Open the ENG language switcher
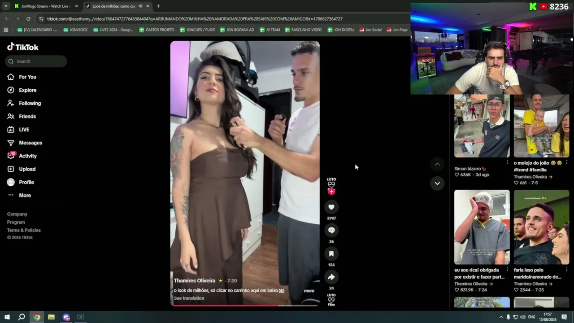The width and height of the screenshot is (574, 323). (x=532, y=317)
